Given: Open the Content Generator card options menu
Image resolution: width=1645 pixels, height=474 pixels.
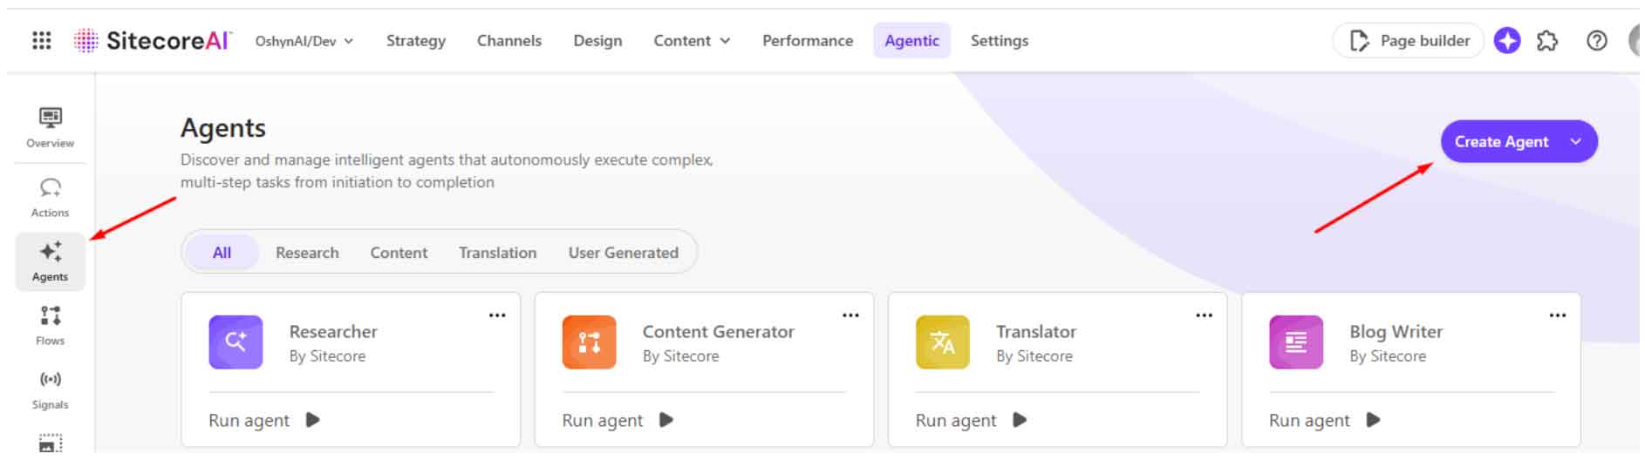Looking at the screenshot, I should pos(850,315).
